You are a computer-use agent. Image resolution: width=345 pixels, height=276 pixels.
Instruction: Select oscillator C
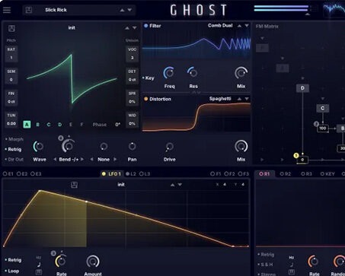(x=49, y=125)
